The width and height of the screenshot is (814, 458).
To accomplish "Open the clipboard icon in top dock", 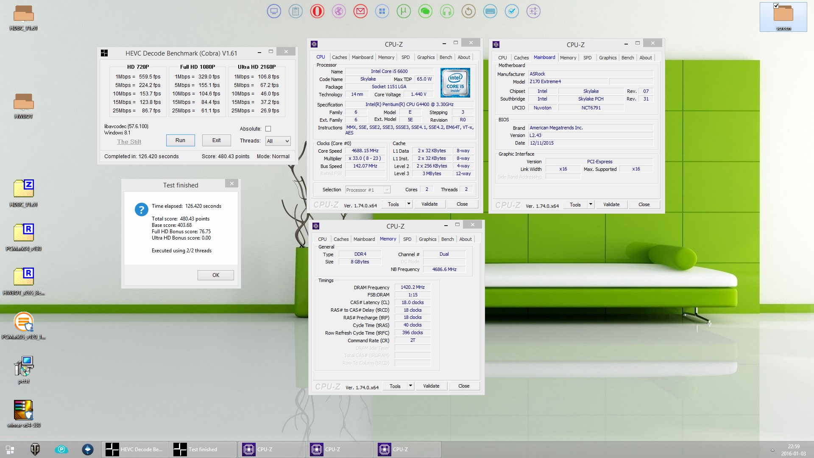I will point(295,11).
